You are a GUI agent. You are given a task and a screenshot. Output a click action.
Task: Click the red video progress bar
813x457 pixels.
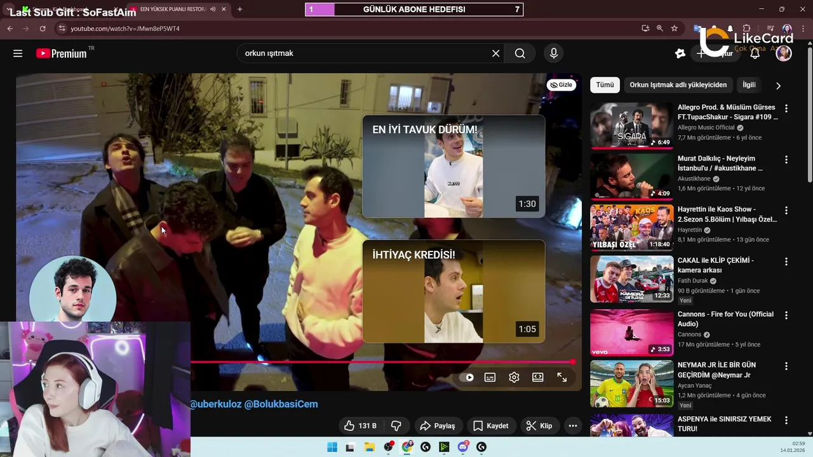382,362
